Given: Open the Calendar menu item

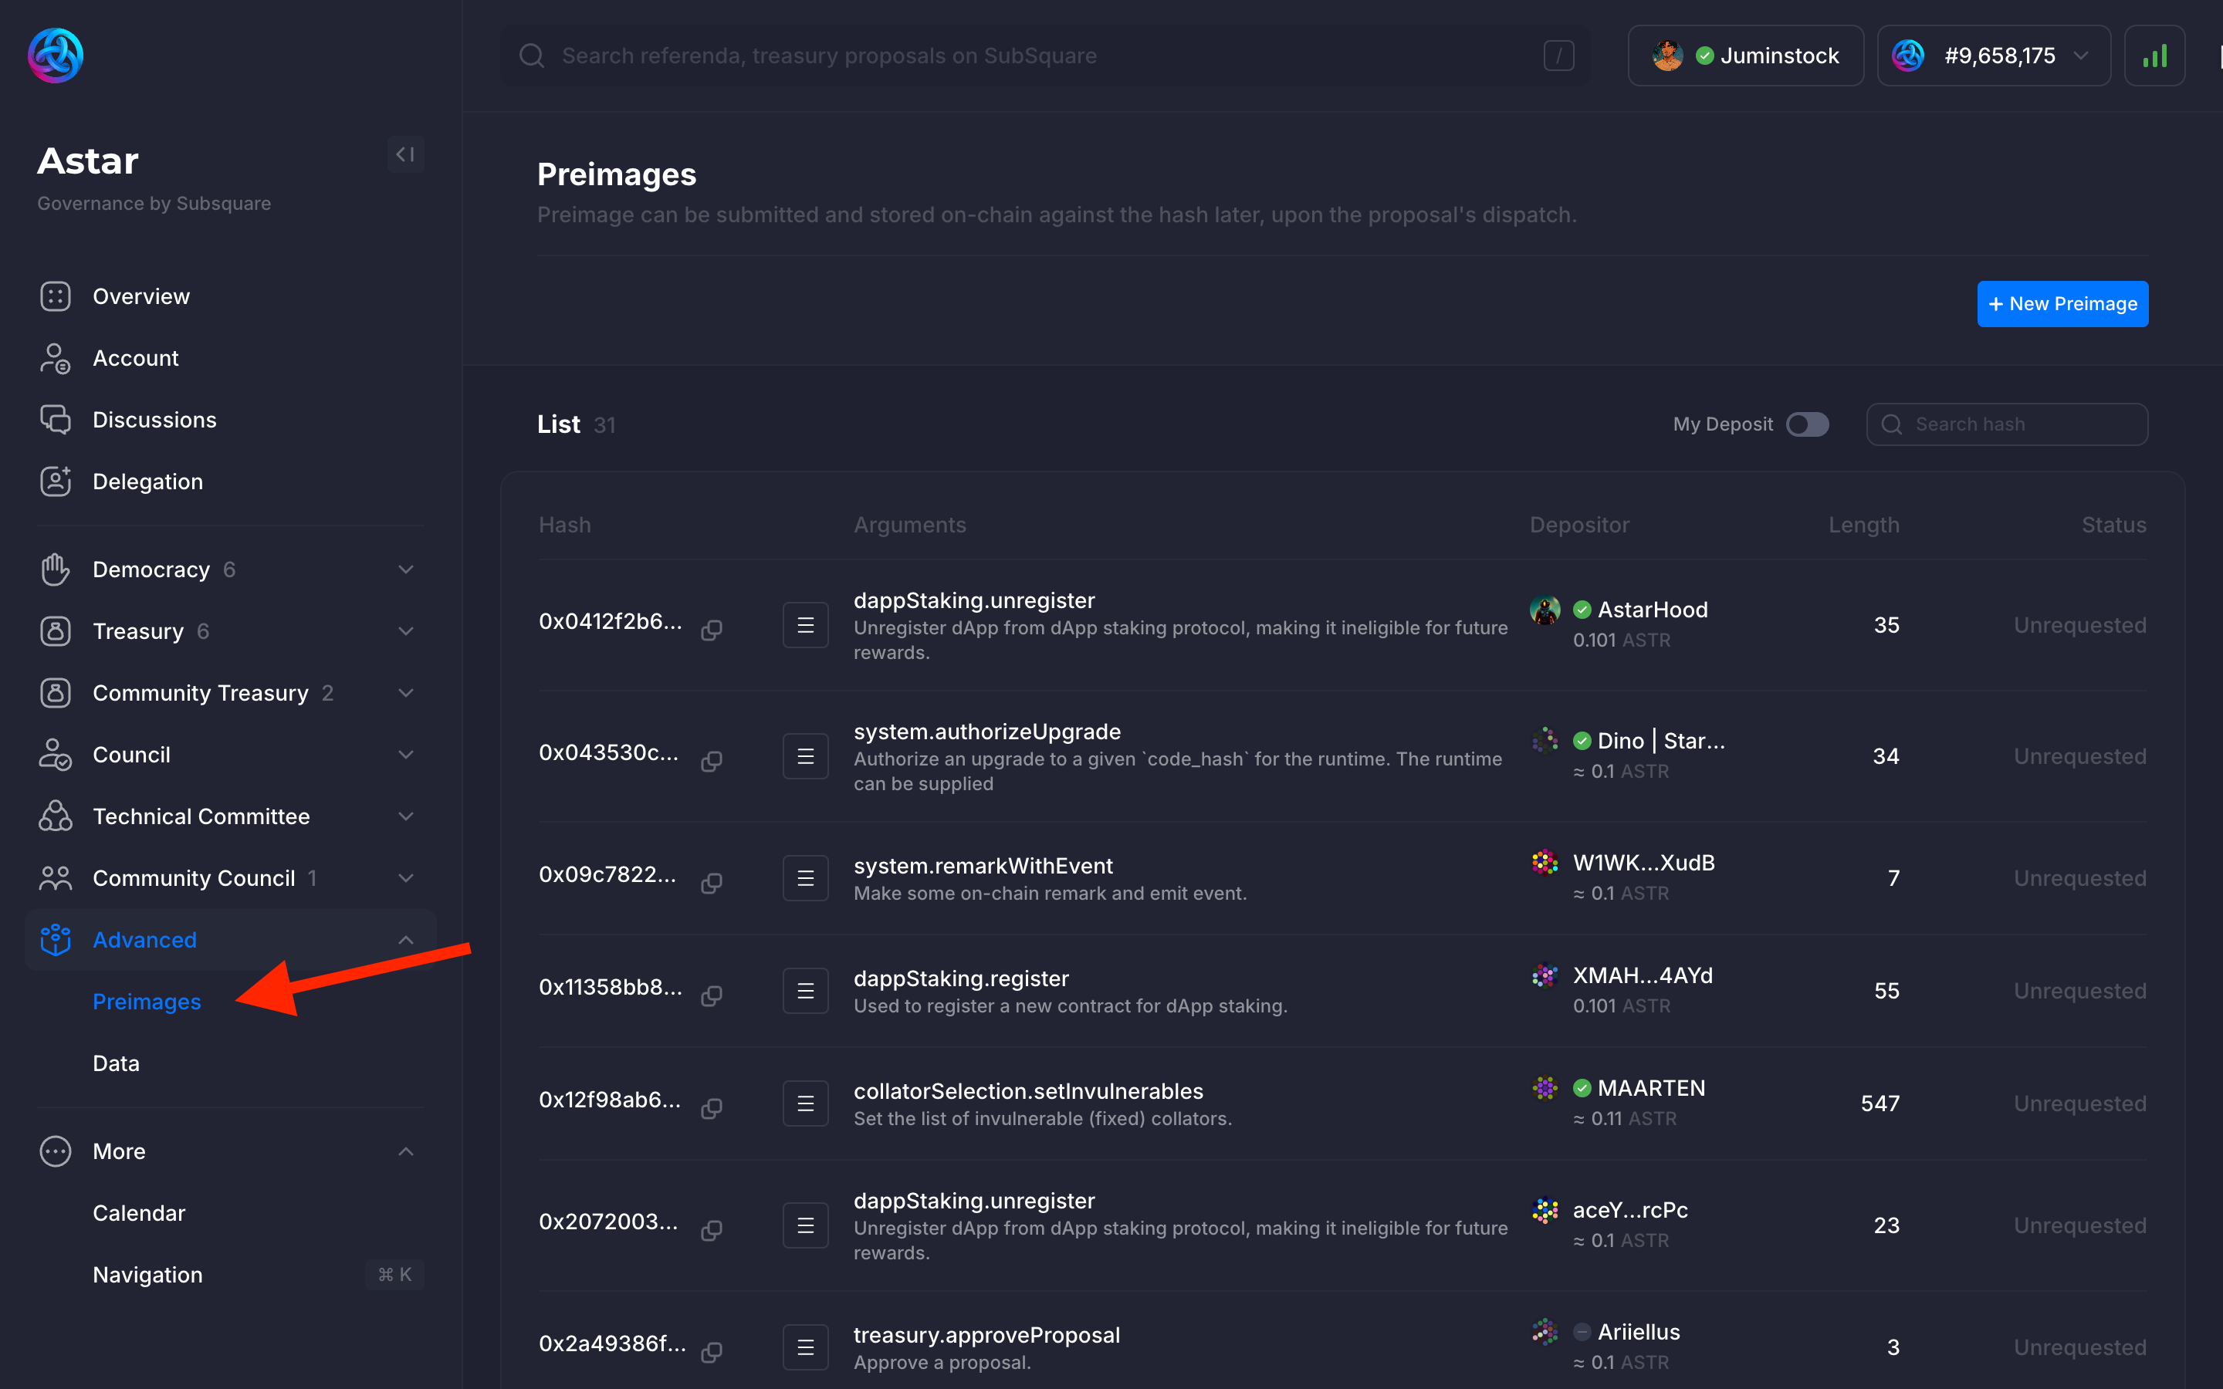Looking at the screenshot, I should [139, 1212].
